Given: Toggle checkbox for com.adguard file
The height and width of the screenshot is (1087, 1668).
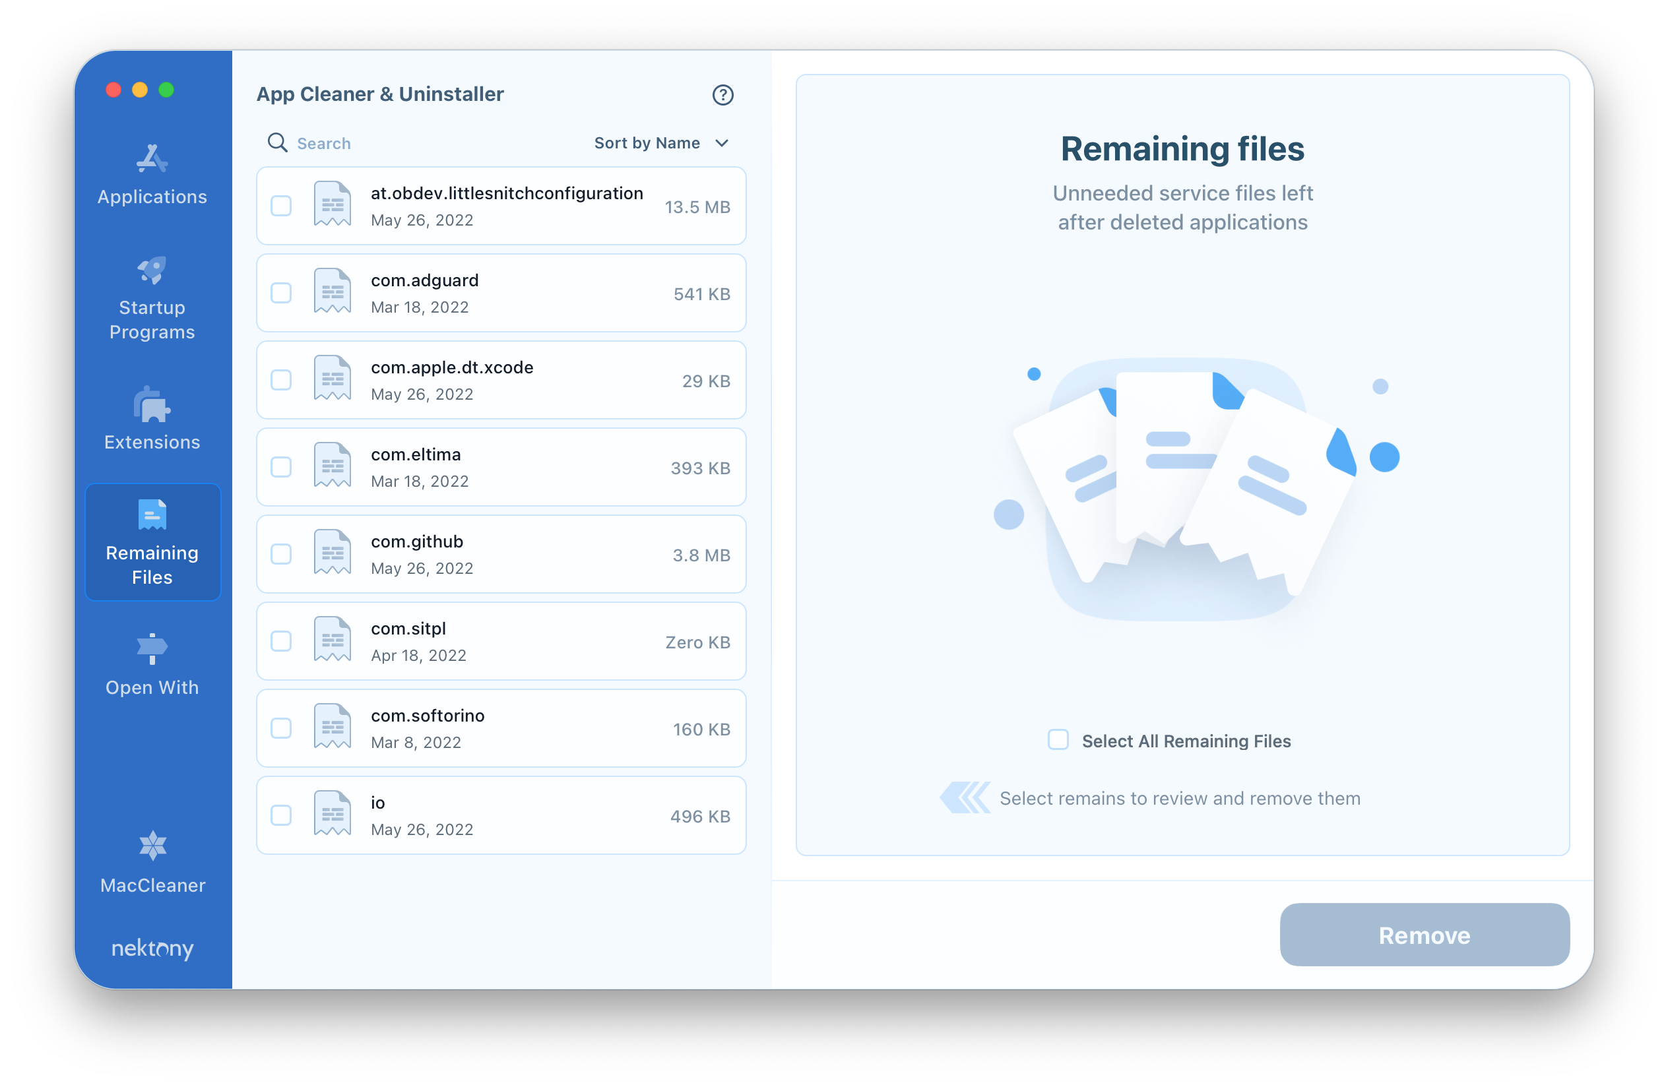Looking at the screenshot, I should pos(281,292).
